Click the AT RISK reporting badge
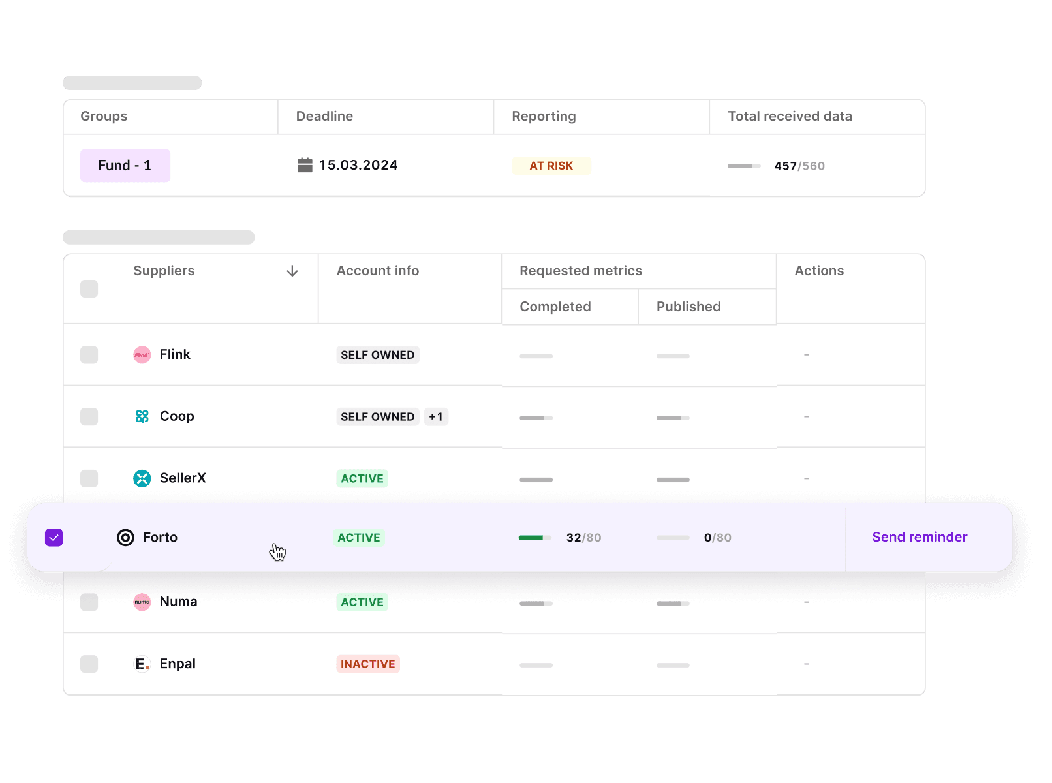This screenshot has width=1052, height=783. (x=551, y=166)
